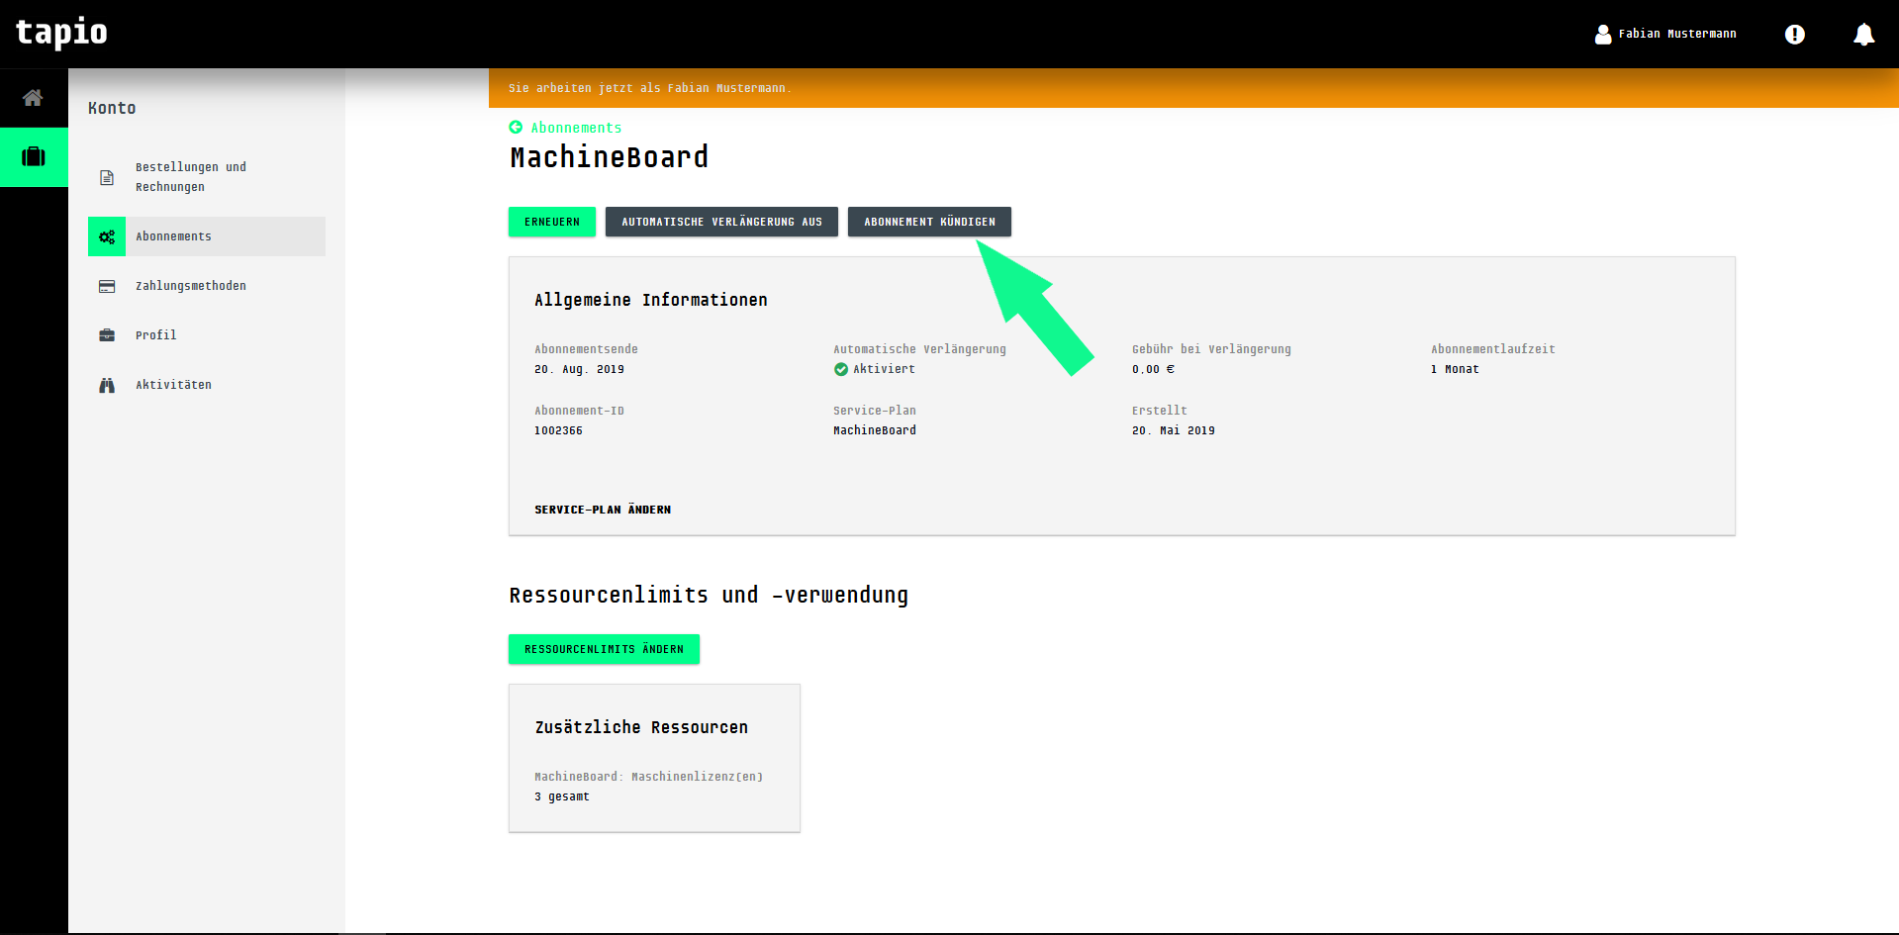This screenshot has height=935, width=1899.
Task: Click the Konto sidebar heading
Action: pyautogui.click(x=112, y=108)
